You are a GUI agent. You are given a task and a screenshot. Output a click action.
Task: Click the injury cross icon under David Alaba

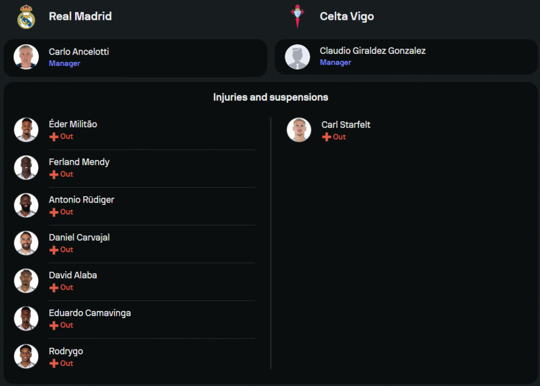tap(53, 288)
